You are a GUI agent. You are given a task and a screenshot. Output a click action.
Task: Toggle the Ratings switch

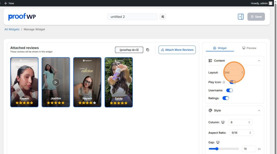[x=226, y=98]
